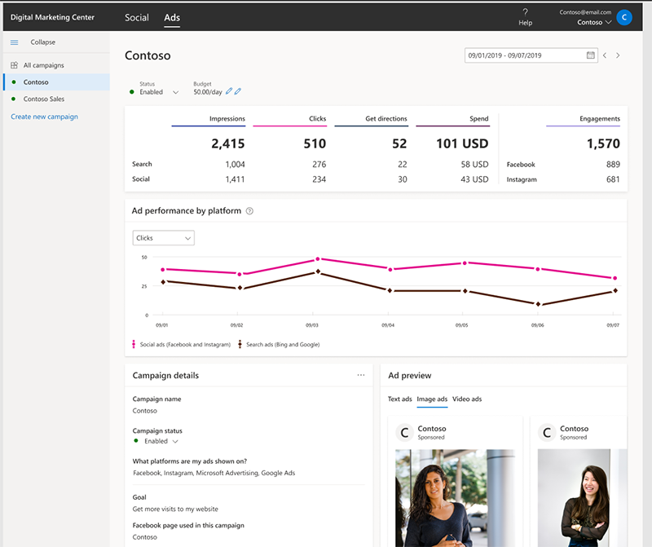Open the Help question mark icon
Image resolution: width=652 pixels, height=547 pixels.
525,12
